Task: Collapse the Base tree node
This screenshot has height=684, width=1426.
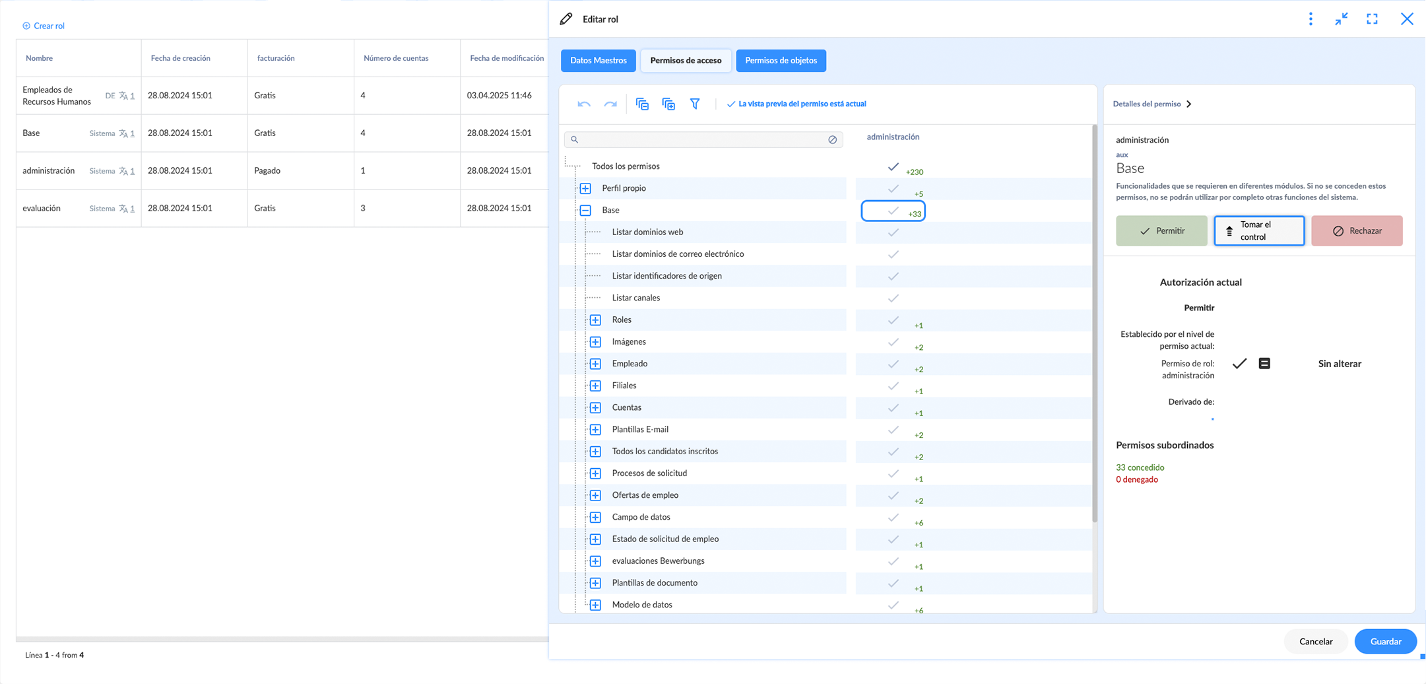Action: click(585, 211)
